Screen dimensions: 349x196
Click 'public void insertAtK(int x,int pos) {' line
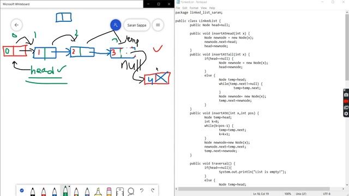(224, 113)
